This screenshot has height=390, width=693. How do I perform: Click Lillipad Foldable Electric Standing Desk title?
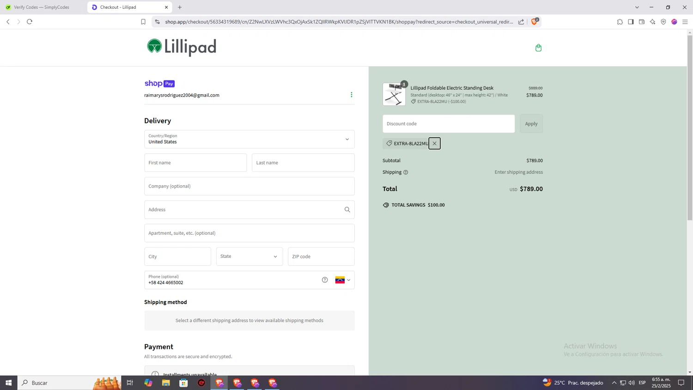452,88
